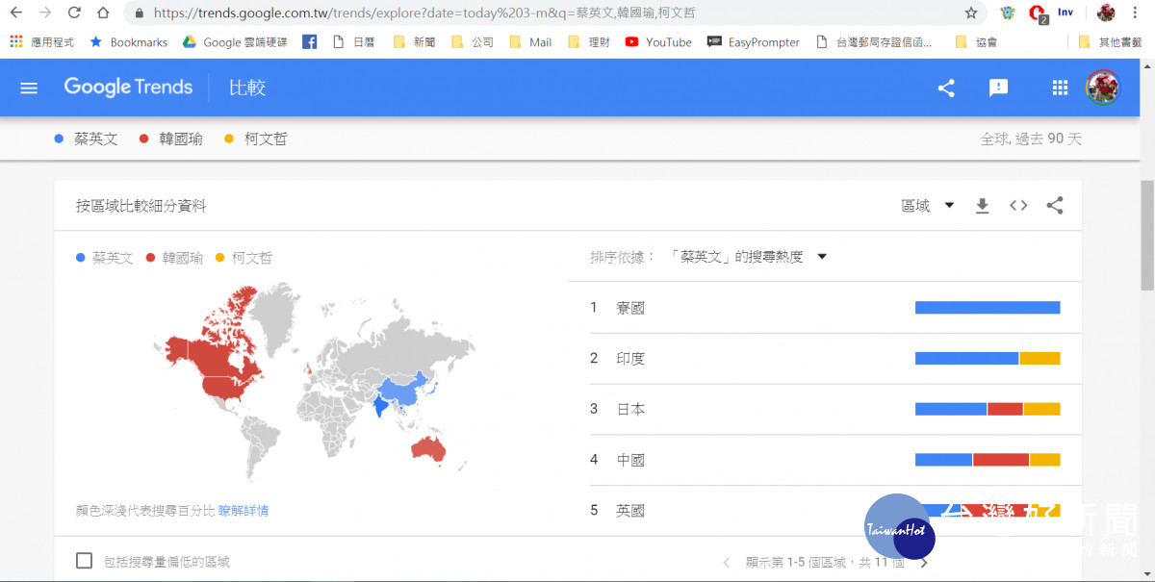Click the 蔡英文 map legend entry
This screenshot has height=582, width=1155.
coord(105,258)
